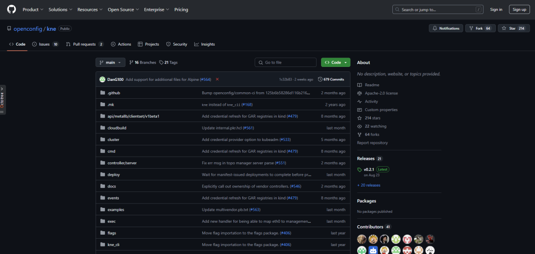Open the openconfig owner link
Viewport: 535px width, 254px height.
click(28, 29)
